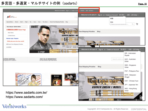Select AUD - Australian Dollar option
This screenshot has width=148, height=111.
(x=130, y=60)
